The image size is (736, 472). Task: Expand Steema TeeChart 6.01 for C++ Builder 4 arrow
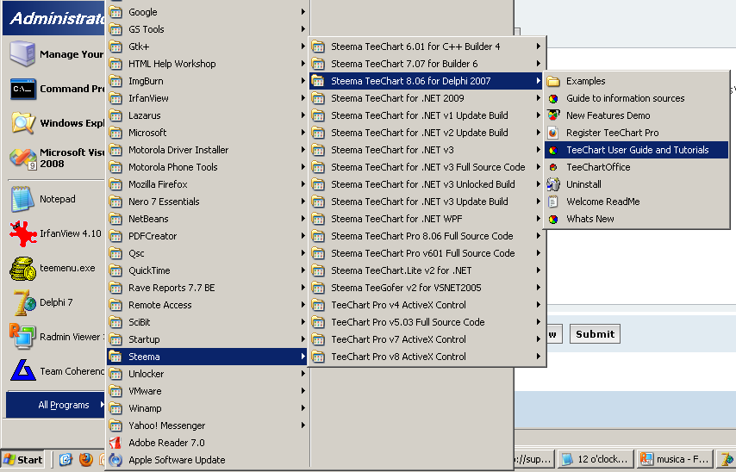pyautogui.click(x=538, y=47)
